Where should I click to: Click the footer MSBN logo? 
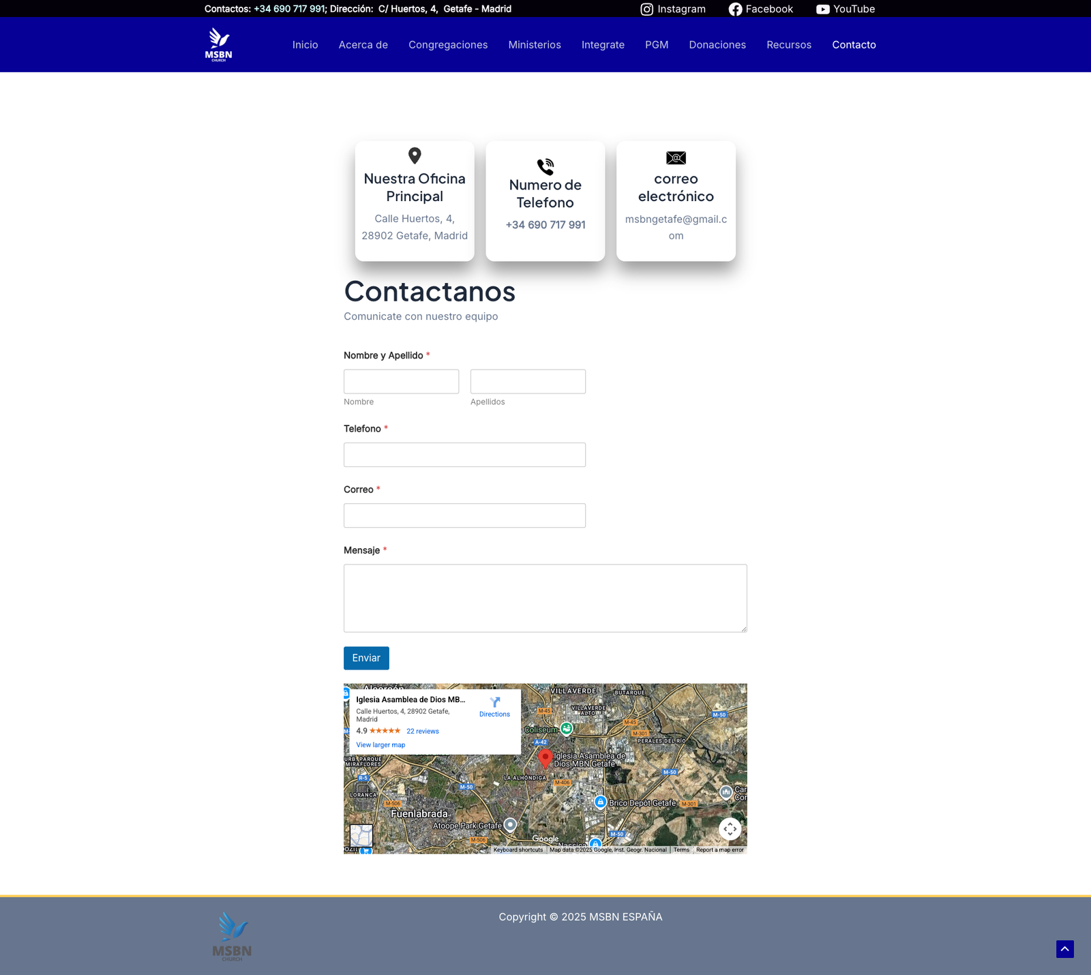(x=232, y=936)
